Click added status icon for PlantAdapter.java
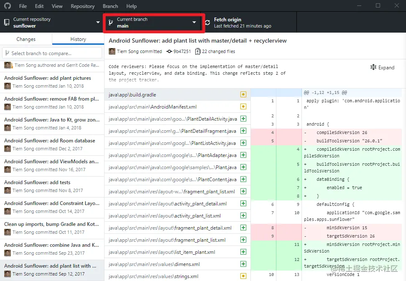406x281 pixels. (x=243, y=155)
